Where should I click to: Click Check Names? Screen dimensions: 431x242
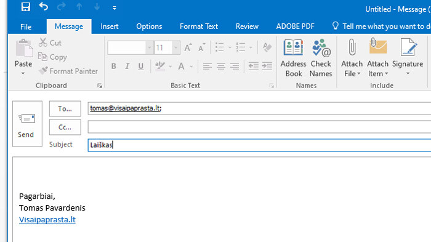(321, 58)
